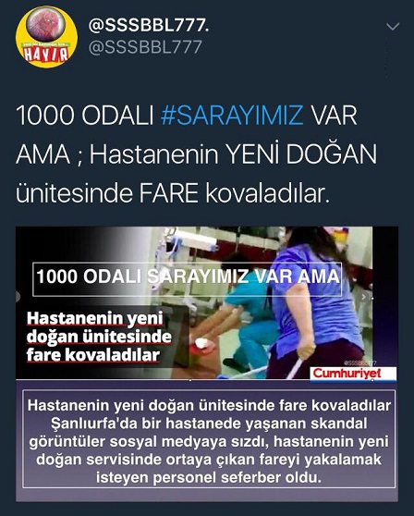414x516 pixels.
Task: Select the gray @SSSBBL777 handle
Action: tap(145, 47)
